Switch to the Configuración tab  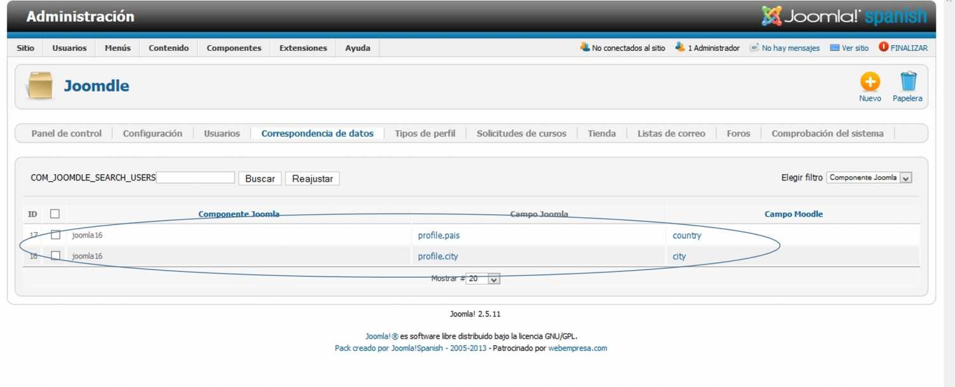pos(152,133)
